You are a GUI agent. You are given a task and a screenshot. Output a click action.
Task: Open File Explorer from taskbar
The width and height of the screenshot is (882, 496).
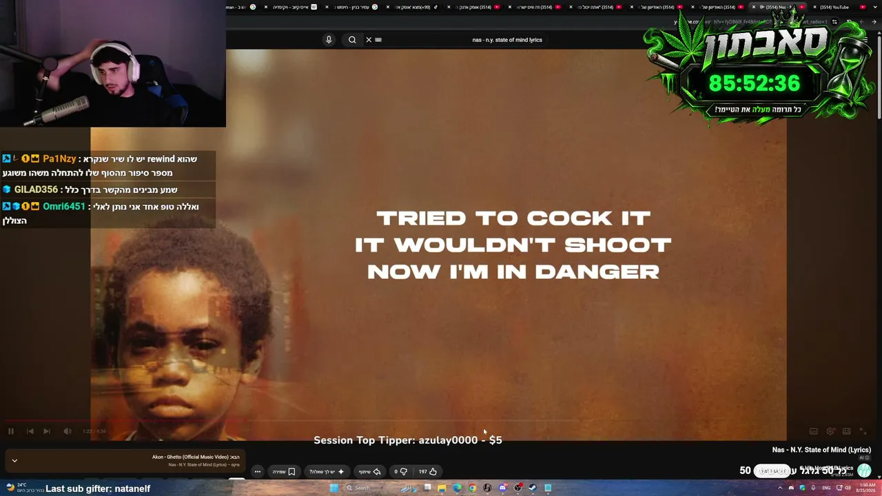tap(442, 488)
